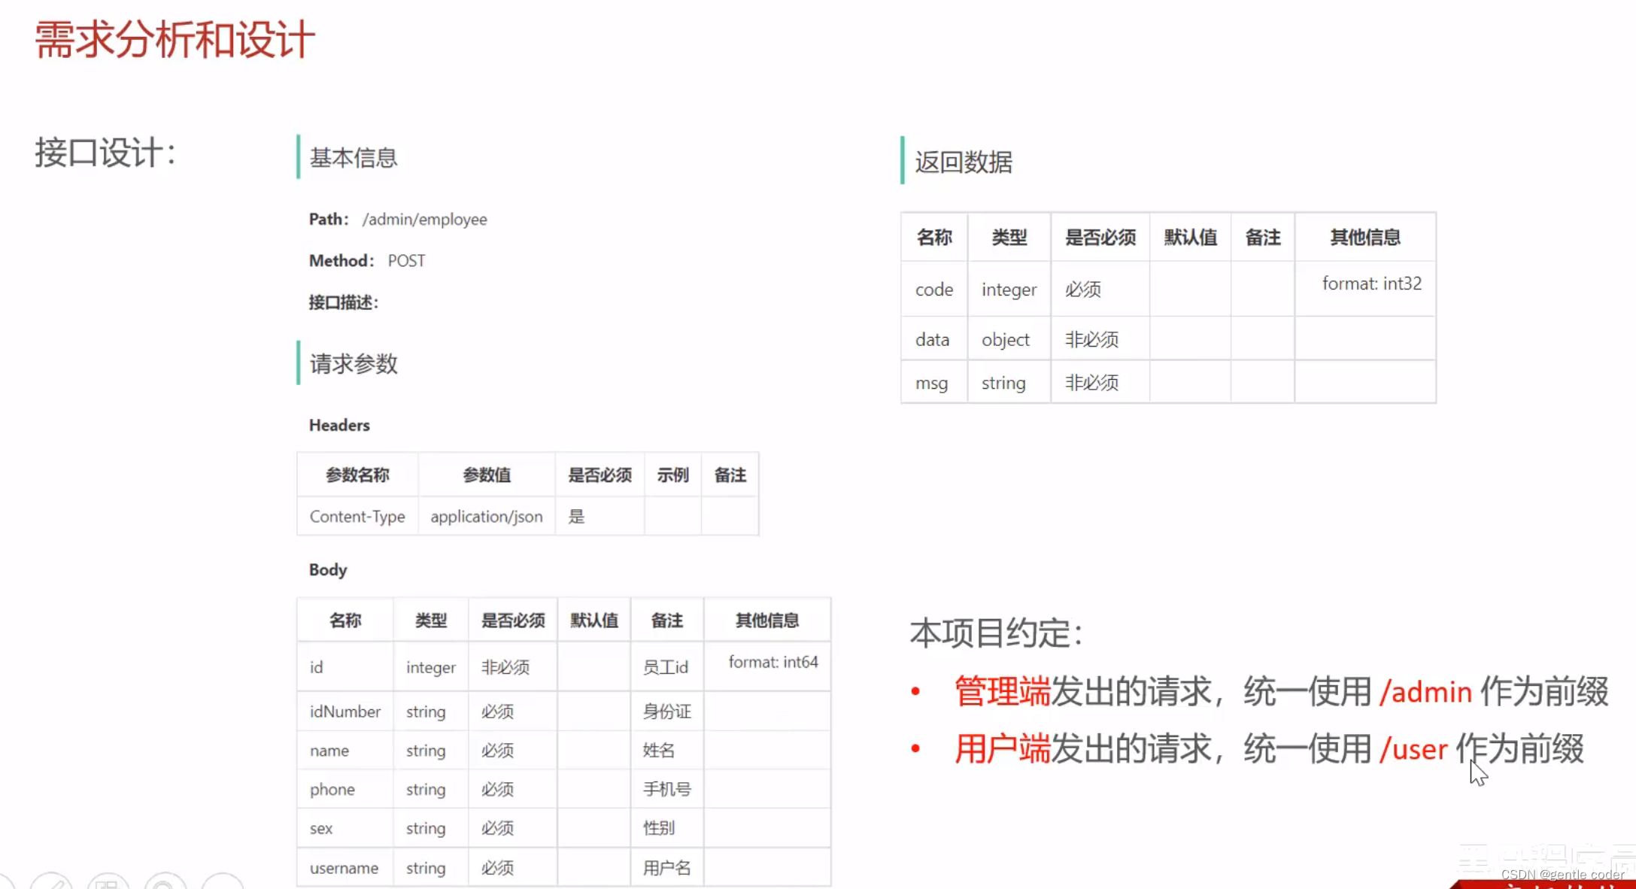
Task: Click the Content-Type header cell
Action: click(357, 517)
